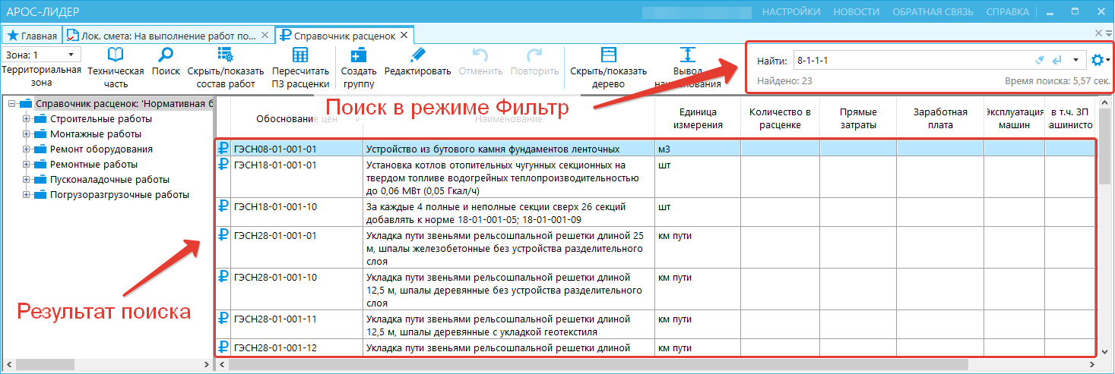1115x374 pixels.
Task: Click ruble icon of row ГЭСН18-01-001-10
Action: coord(224,206)
